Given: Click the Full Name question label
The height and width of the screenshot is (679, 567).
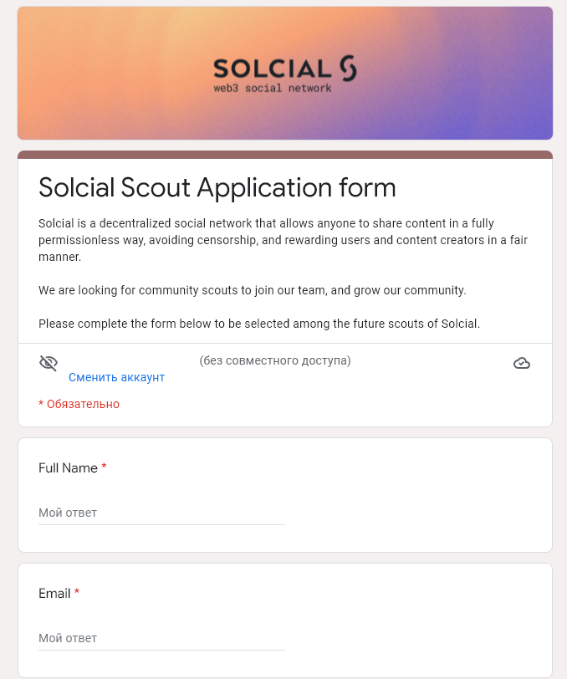Looking at the screenshot, I should 68,468.
